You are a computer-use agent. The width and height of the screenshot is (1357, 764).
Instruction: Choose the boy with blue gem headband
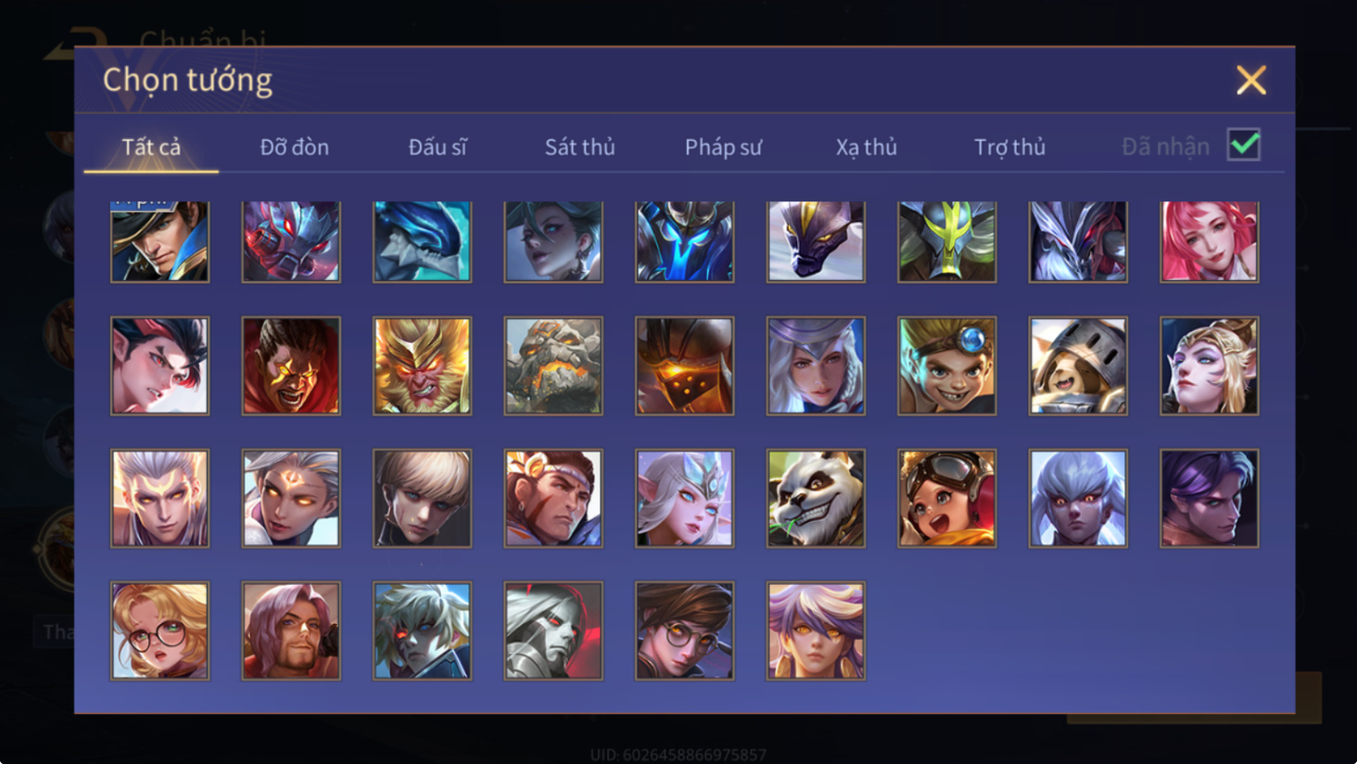(946, 366)
